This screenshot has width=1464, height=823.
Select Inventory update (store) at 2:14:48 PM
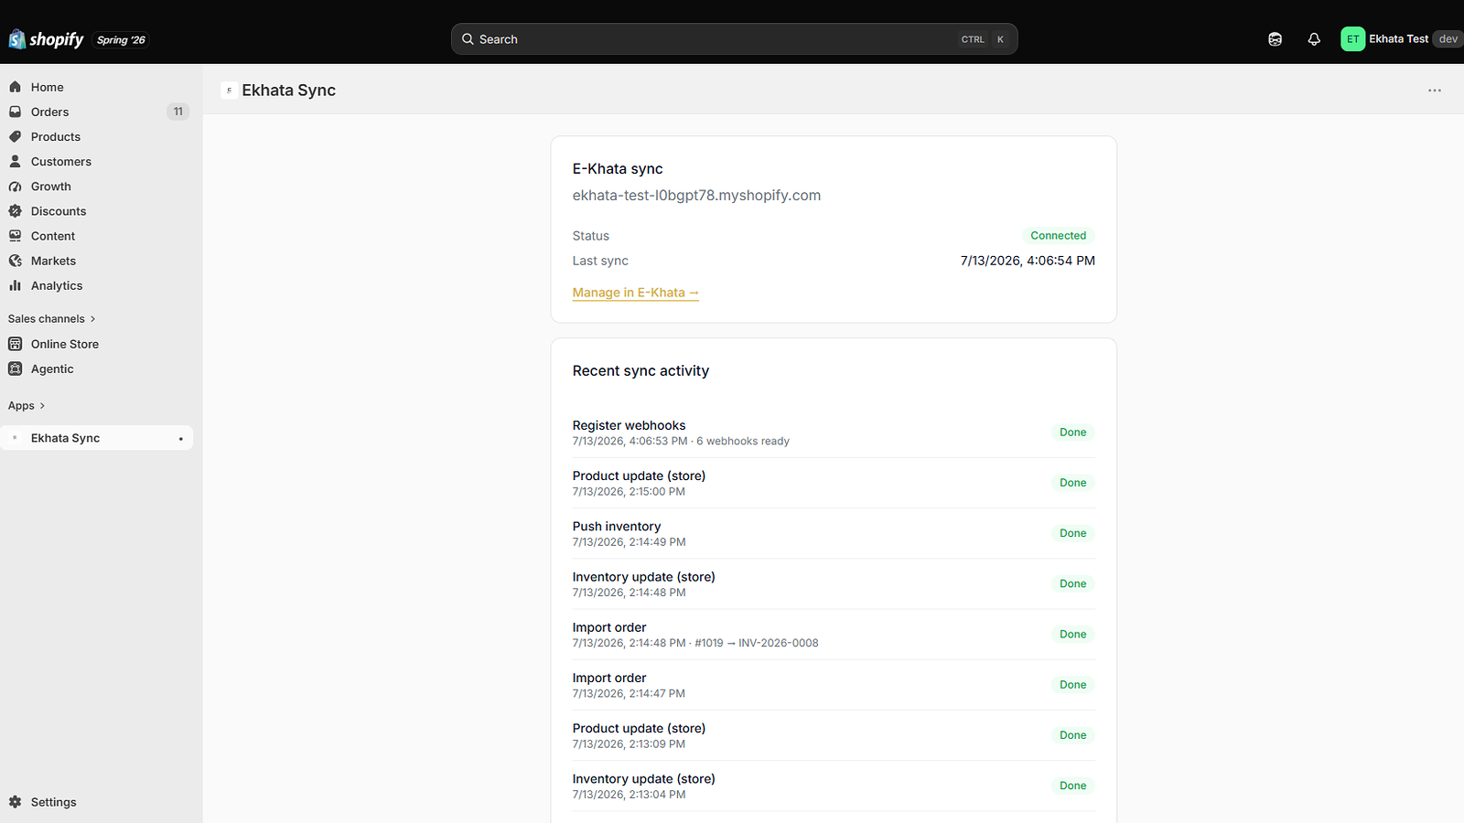coord(834,583)
